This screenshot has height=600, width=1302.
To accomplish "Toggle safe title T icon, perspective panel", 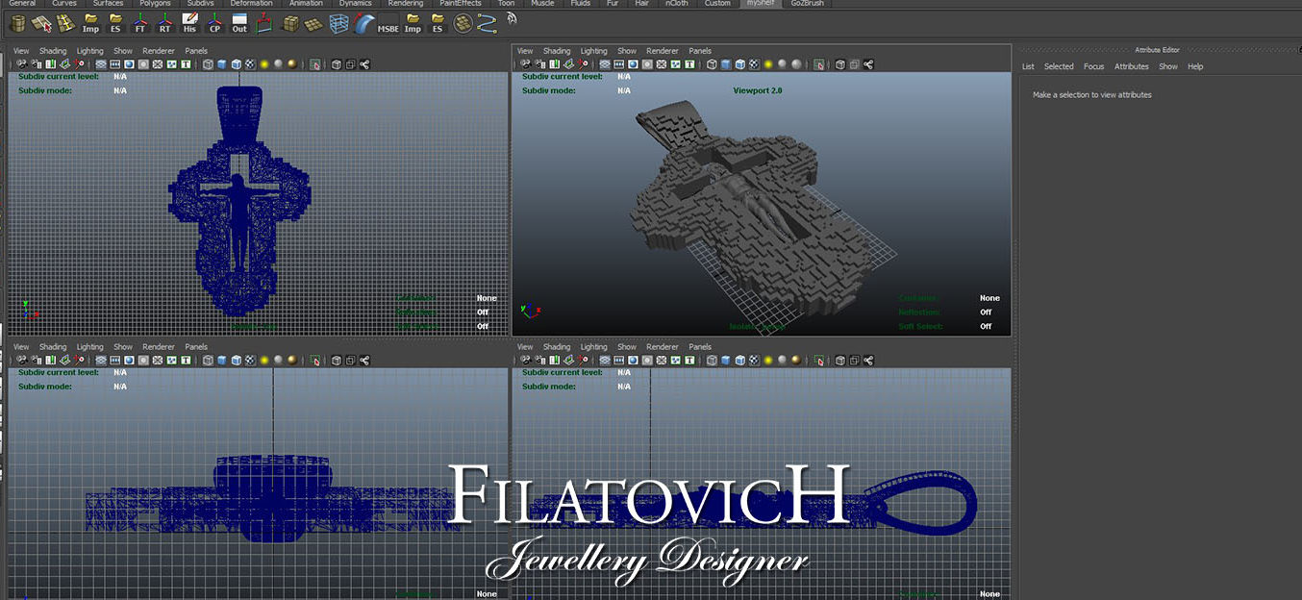I will point(689,64).
